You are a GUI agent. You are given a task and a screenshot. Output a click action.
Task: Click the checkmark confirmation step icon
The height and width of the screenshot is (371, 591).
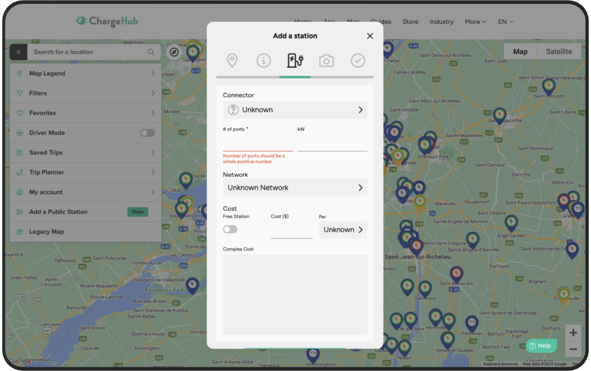click(357, 60)
